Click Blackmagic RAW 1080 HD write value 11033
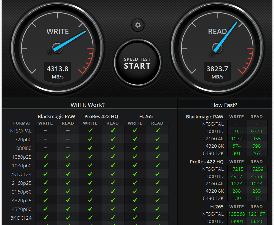The height and width of the screenshot is (225, 274). pos(236,131)
